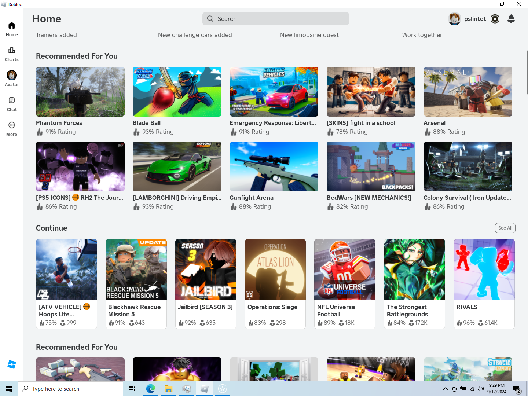Click in the Search field
528x396 pixels.
pyautogui.click(x=276, y=19)
